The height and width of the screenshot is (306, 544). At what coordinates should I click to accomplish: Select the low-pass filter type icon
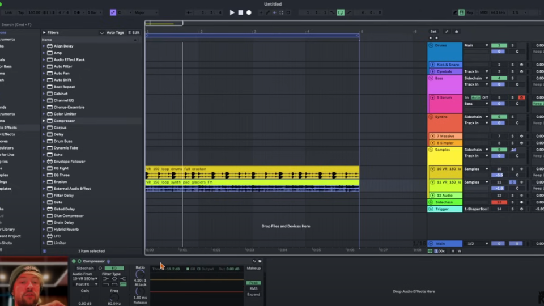pos(106,284)
